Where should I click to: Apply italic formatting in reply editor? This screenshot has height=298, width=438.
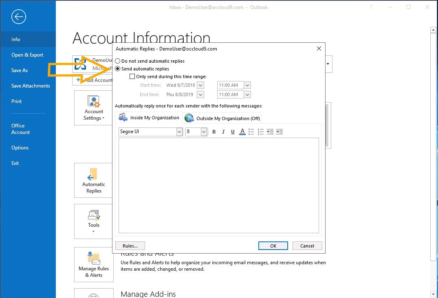[x=223, y=132]
